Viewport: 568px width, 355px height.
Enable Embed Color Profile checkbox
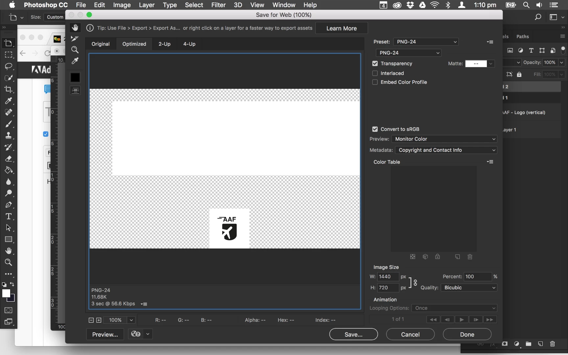(375, 82)
